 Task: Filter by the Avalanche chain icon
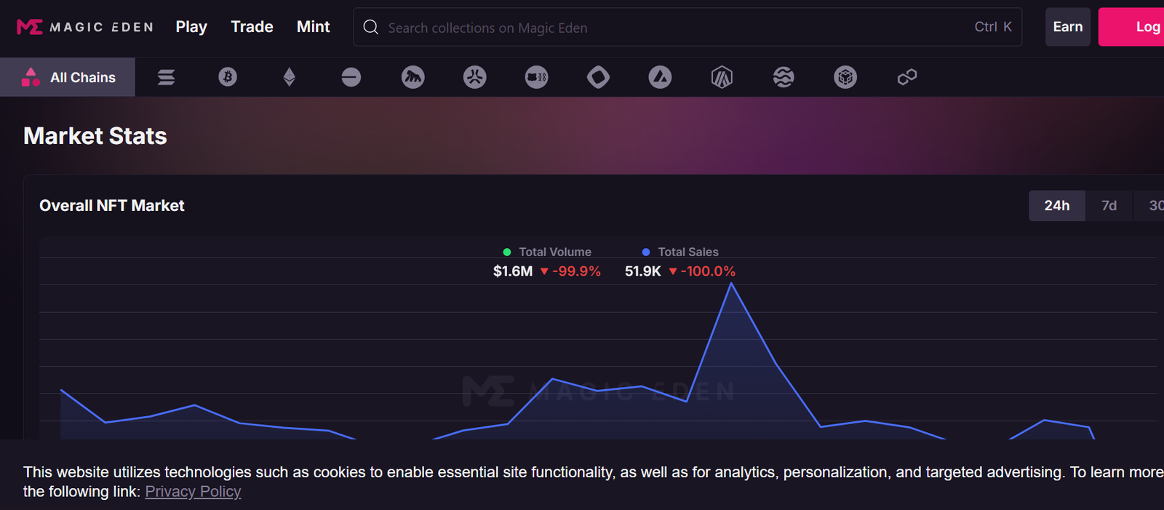tap(660, 77)
